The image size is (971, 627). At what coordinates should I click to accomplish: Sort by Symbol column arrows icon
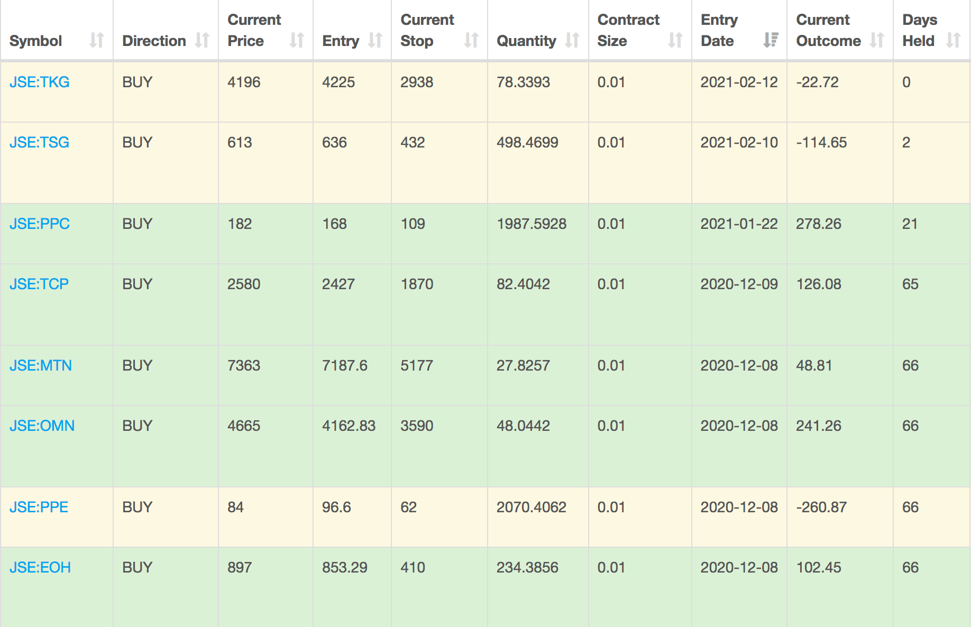(97, 40)
